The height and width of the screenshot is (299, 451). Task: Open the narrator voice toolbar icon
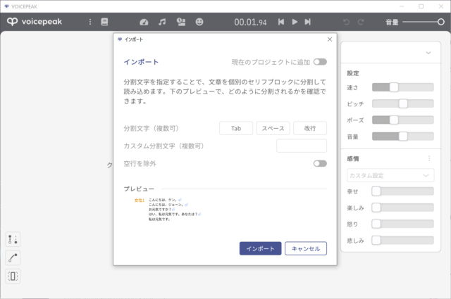(181, 22)
